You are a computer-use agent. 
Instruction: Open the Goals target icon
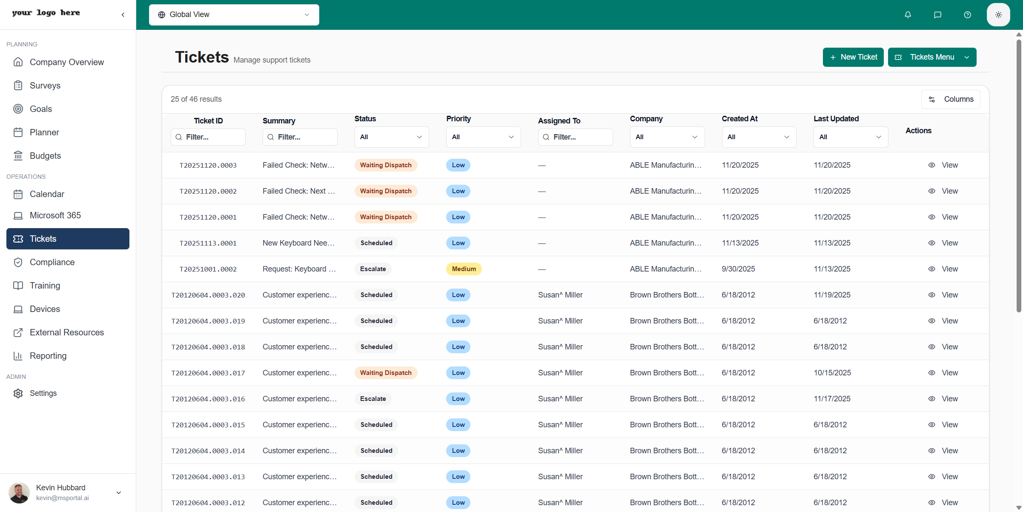coord(18,109)
